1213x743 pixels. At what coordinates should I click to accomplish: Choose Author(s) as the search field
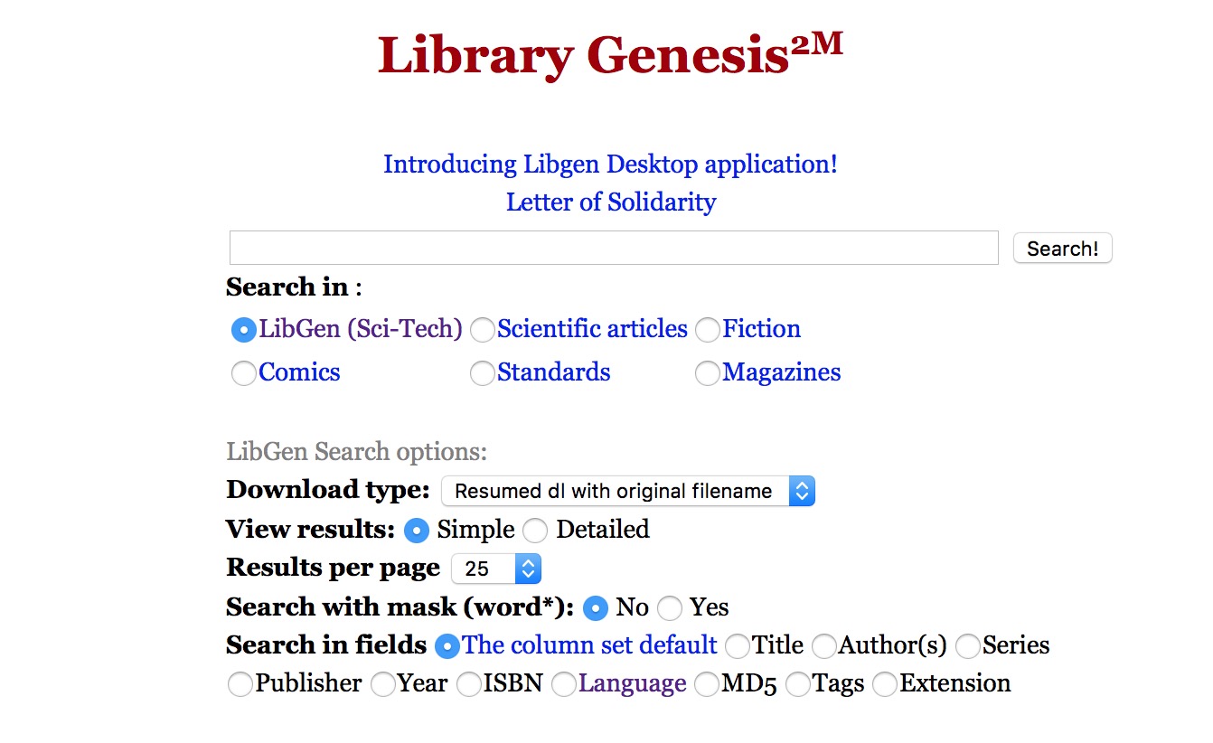coord(823,646)
